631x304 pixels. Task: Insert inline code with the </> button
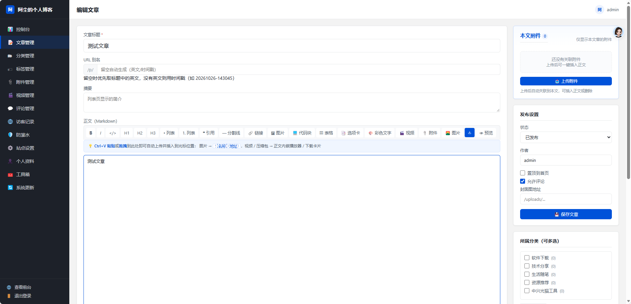click(113, 133)
